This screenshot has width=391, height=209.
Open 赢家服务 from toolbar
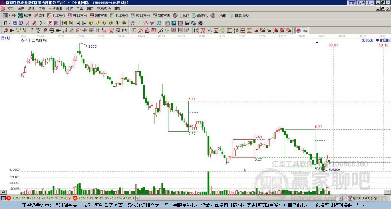(x=239, y=15)
